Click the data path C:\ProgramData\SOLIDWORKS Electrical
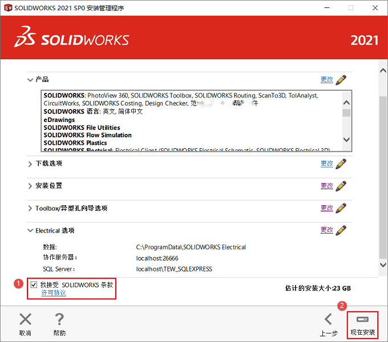The height and width of the screenshot is (342, 388). 191,247
